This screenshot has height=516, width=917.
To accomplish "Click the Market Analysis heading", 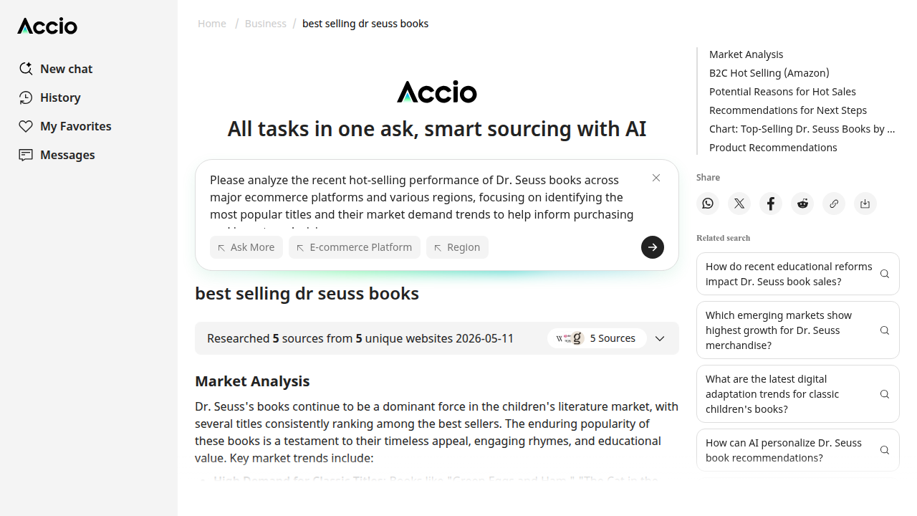I will [252, 381].
